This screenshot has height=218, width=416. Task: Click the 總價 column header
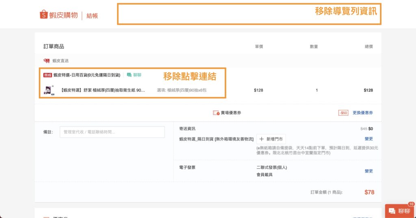pyautogui.click(x=369, y=46)
